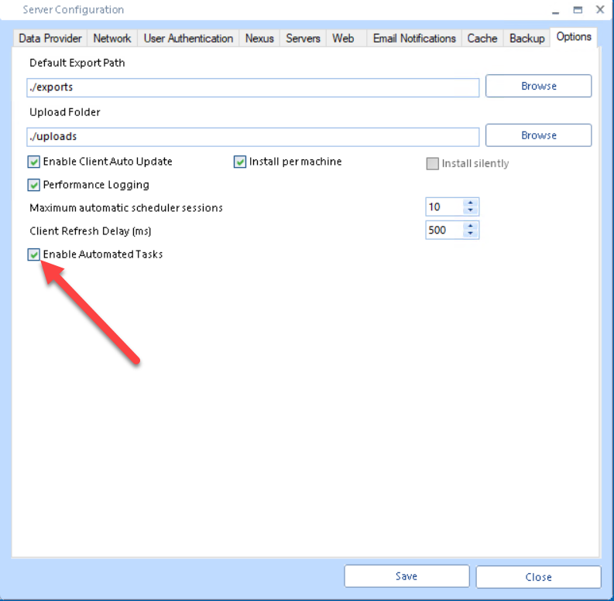The width and height of the screenshot is (614, 601).
Task: Open the Backup tab
Action: pyautogui.click(x=527, y=39)
